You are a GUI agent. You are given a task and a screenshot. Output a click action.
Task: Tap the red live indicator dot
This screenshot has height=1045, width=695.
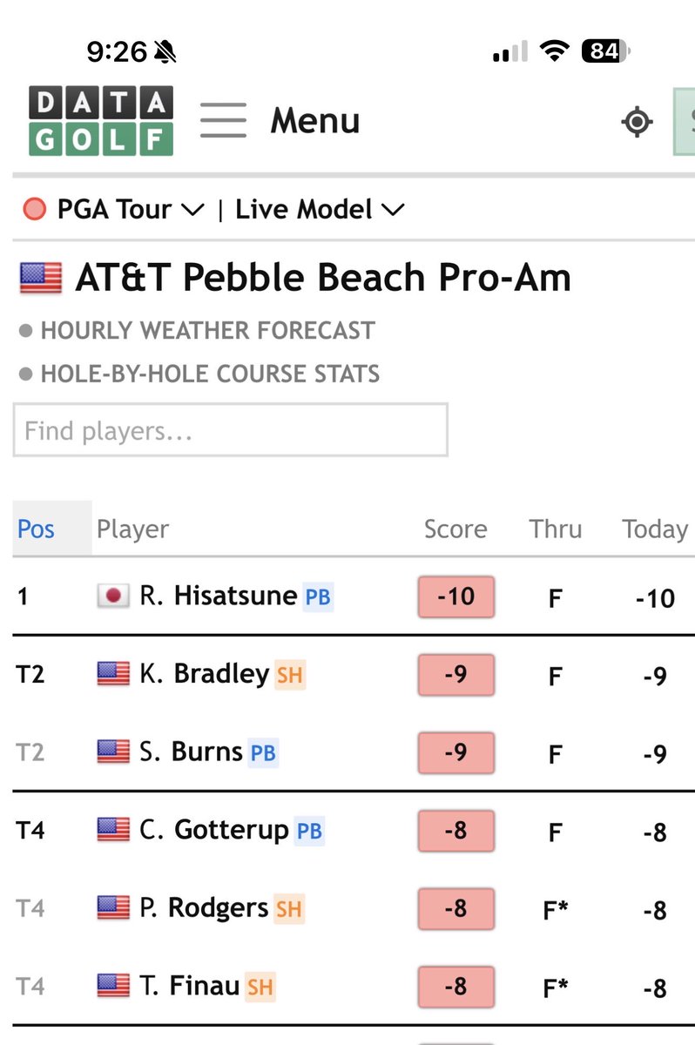(x=34, y=210)
